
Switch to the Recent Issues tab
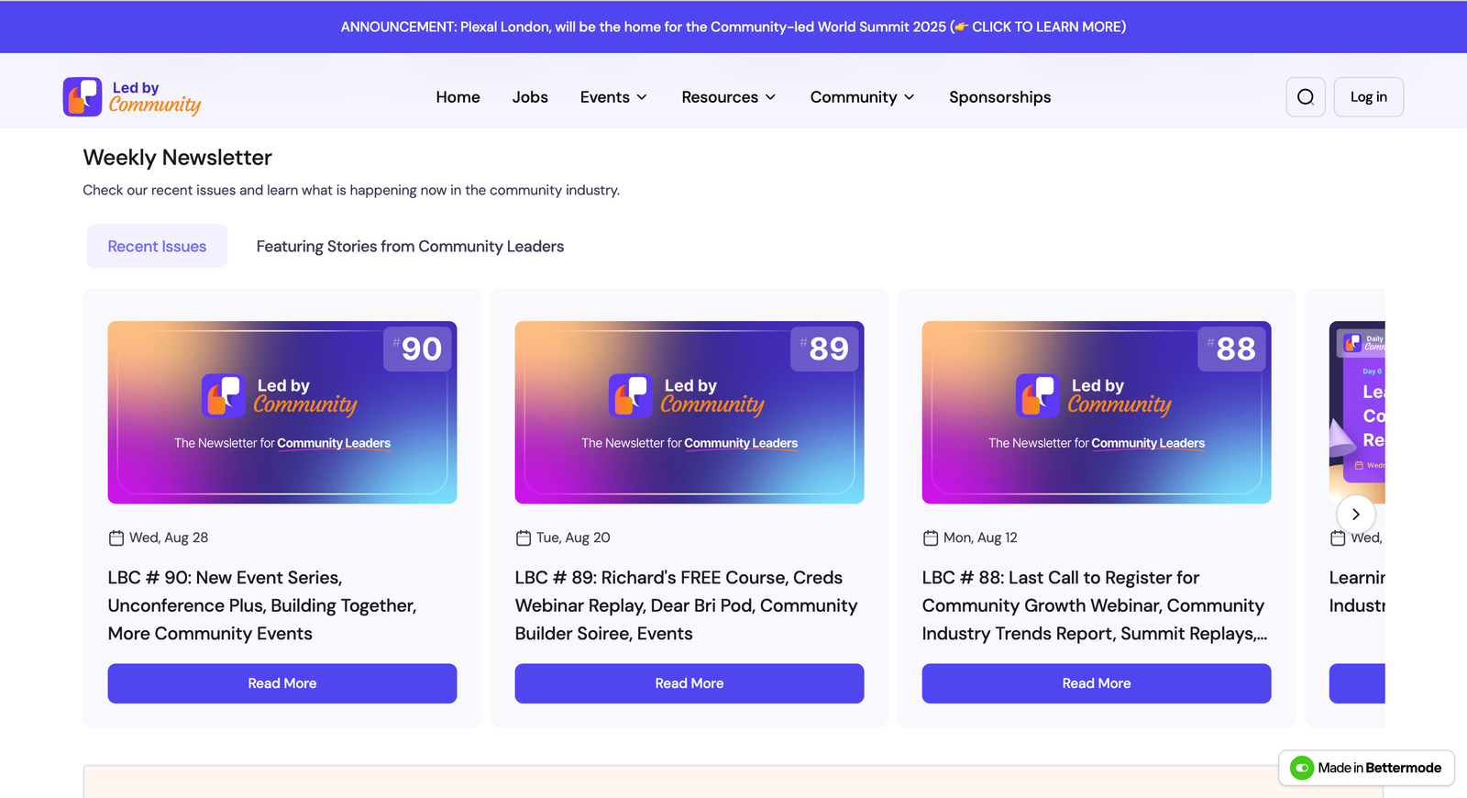(157, 247)
